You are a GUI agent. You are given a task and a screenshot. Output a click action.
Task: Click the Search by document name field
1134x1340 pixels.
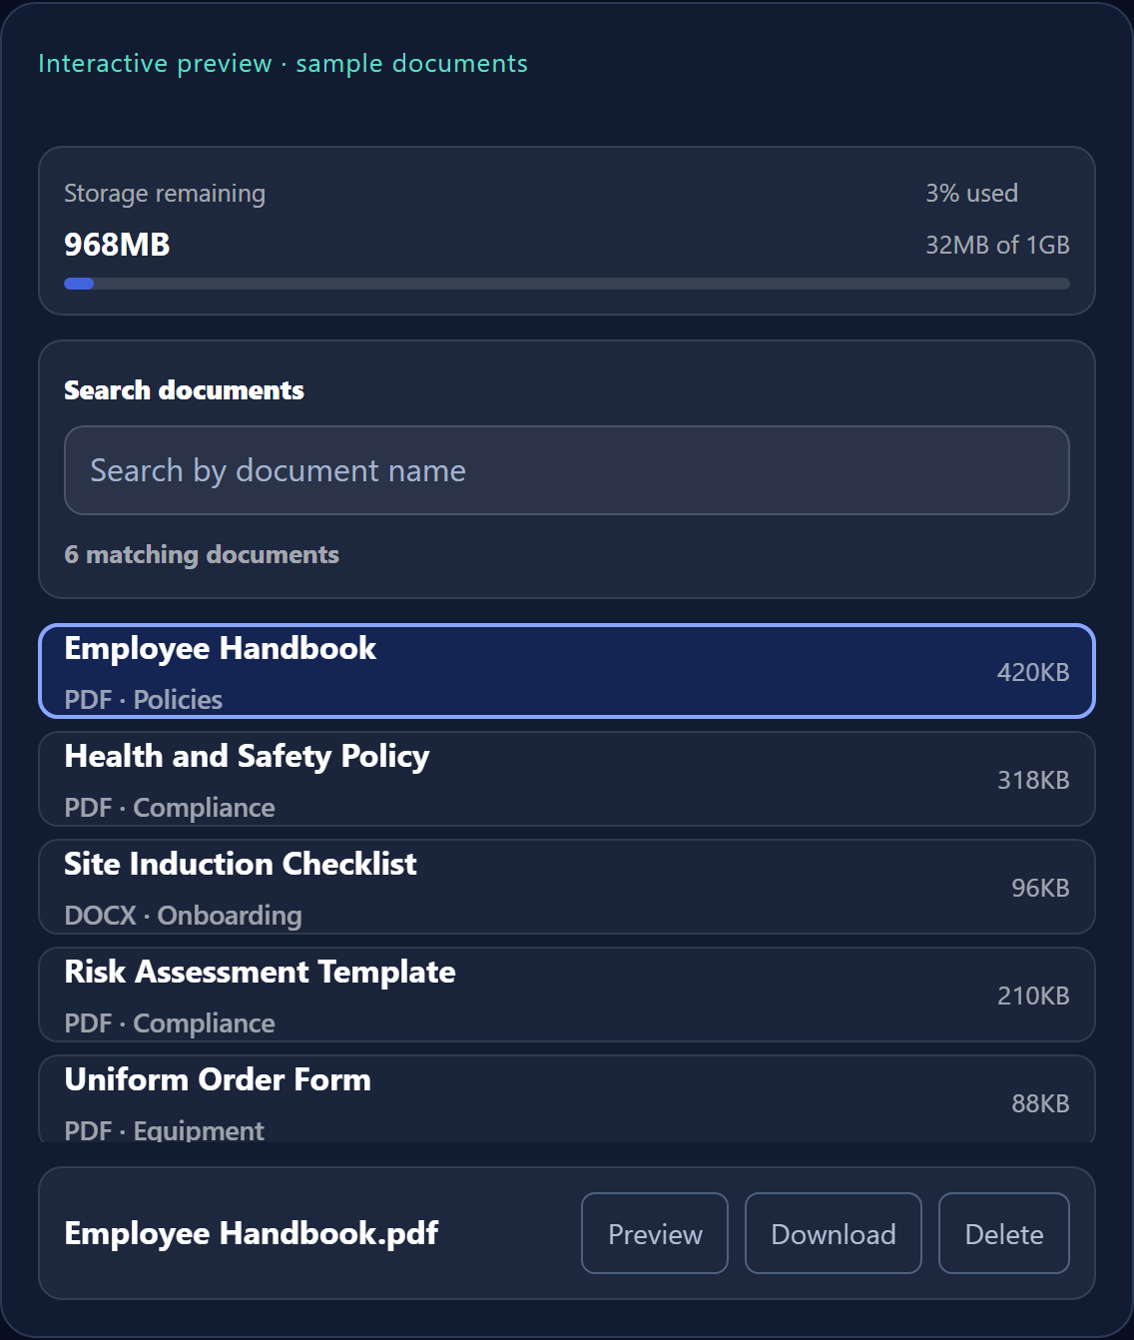pos(567,470)
